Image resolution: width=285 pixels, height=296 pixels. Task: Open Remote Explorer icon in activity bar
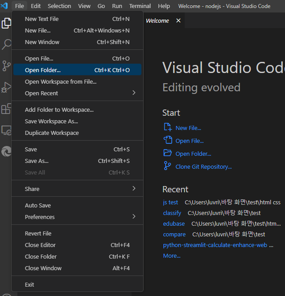tap(6, 130)
